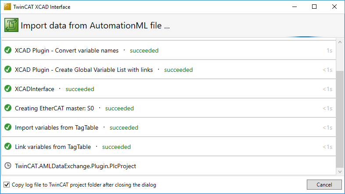Select 'Link variables from TagTable' text
The height and width of the screenshot is (194, 345).
click(x=53, y=147)
